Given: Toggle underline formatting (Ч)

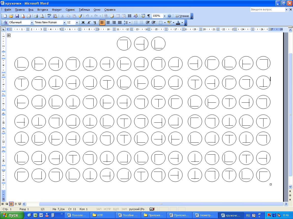Looking at the screenshot, I should point(95,23).
